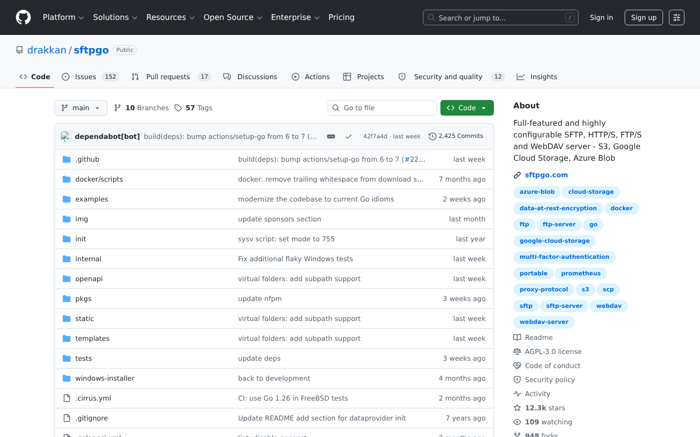Click the green commit status checkmark

pos(349,136)
